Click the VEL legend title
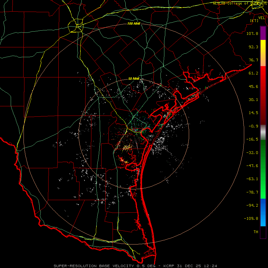This screenshot has width=268, height=268. (261, 18)
